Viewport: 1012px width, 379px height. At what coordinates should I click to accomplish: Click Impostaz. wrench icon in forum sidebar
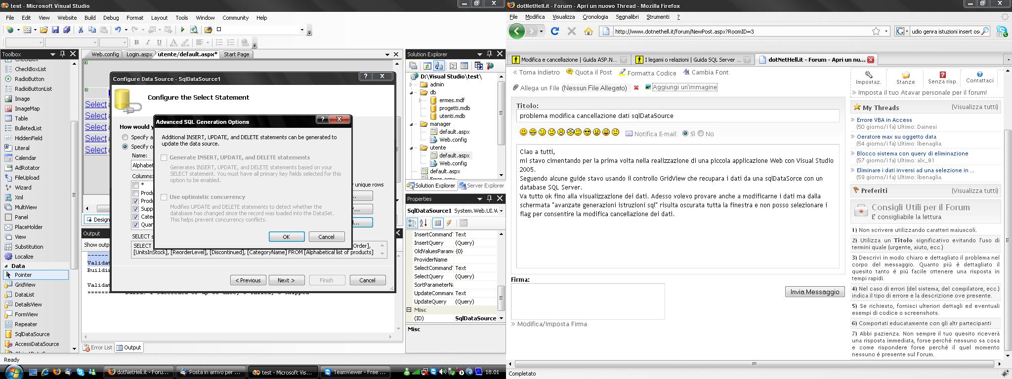[868, 75]
